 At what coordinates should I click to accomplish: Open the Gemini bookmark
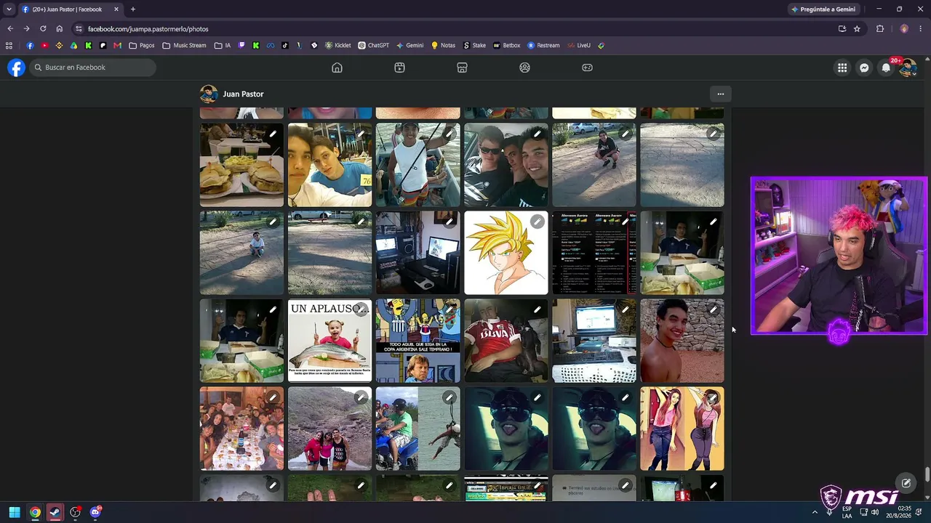pyautogui.click(x=410, y=45)
